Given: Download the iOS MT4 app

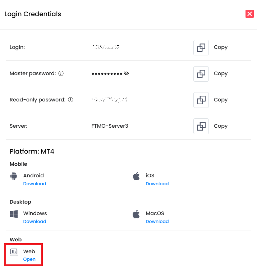Looking at the screenshot, I should pyautogui.click(x=157, y=184).
